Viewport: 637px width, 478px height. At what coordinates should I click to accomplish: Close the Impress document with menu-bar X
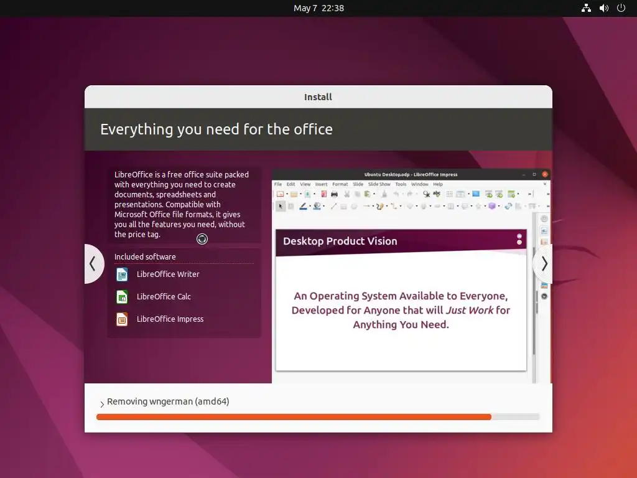click(x=545, y=184)
